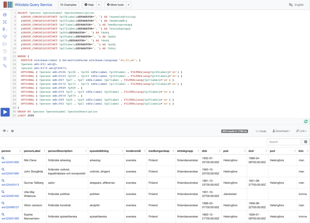
Task: Open the wd:Q3431605 entity link
Action: [10, 162]
